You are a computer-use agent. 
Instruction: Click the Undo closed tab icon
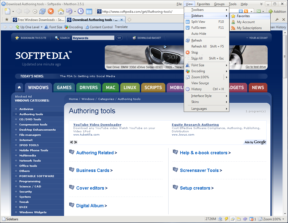pos(69,11)
